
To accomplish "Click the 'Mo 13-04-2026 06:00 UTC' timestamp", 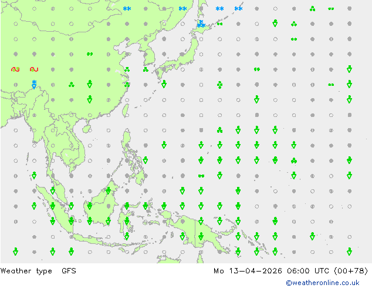I will coord(272,271).
